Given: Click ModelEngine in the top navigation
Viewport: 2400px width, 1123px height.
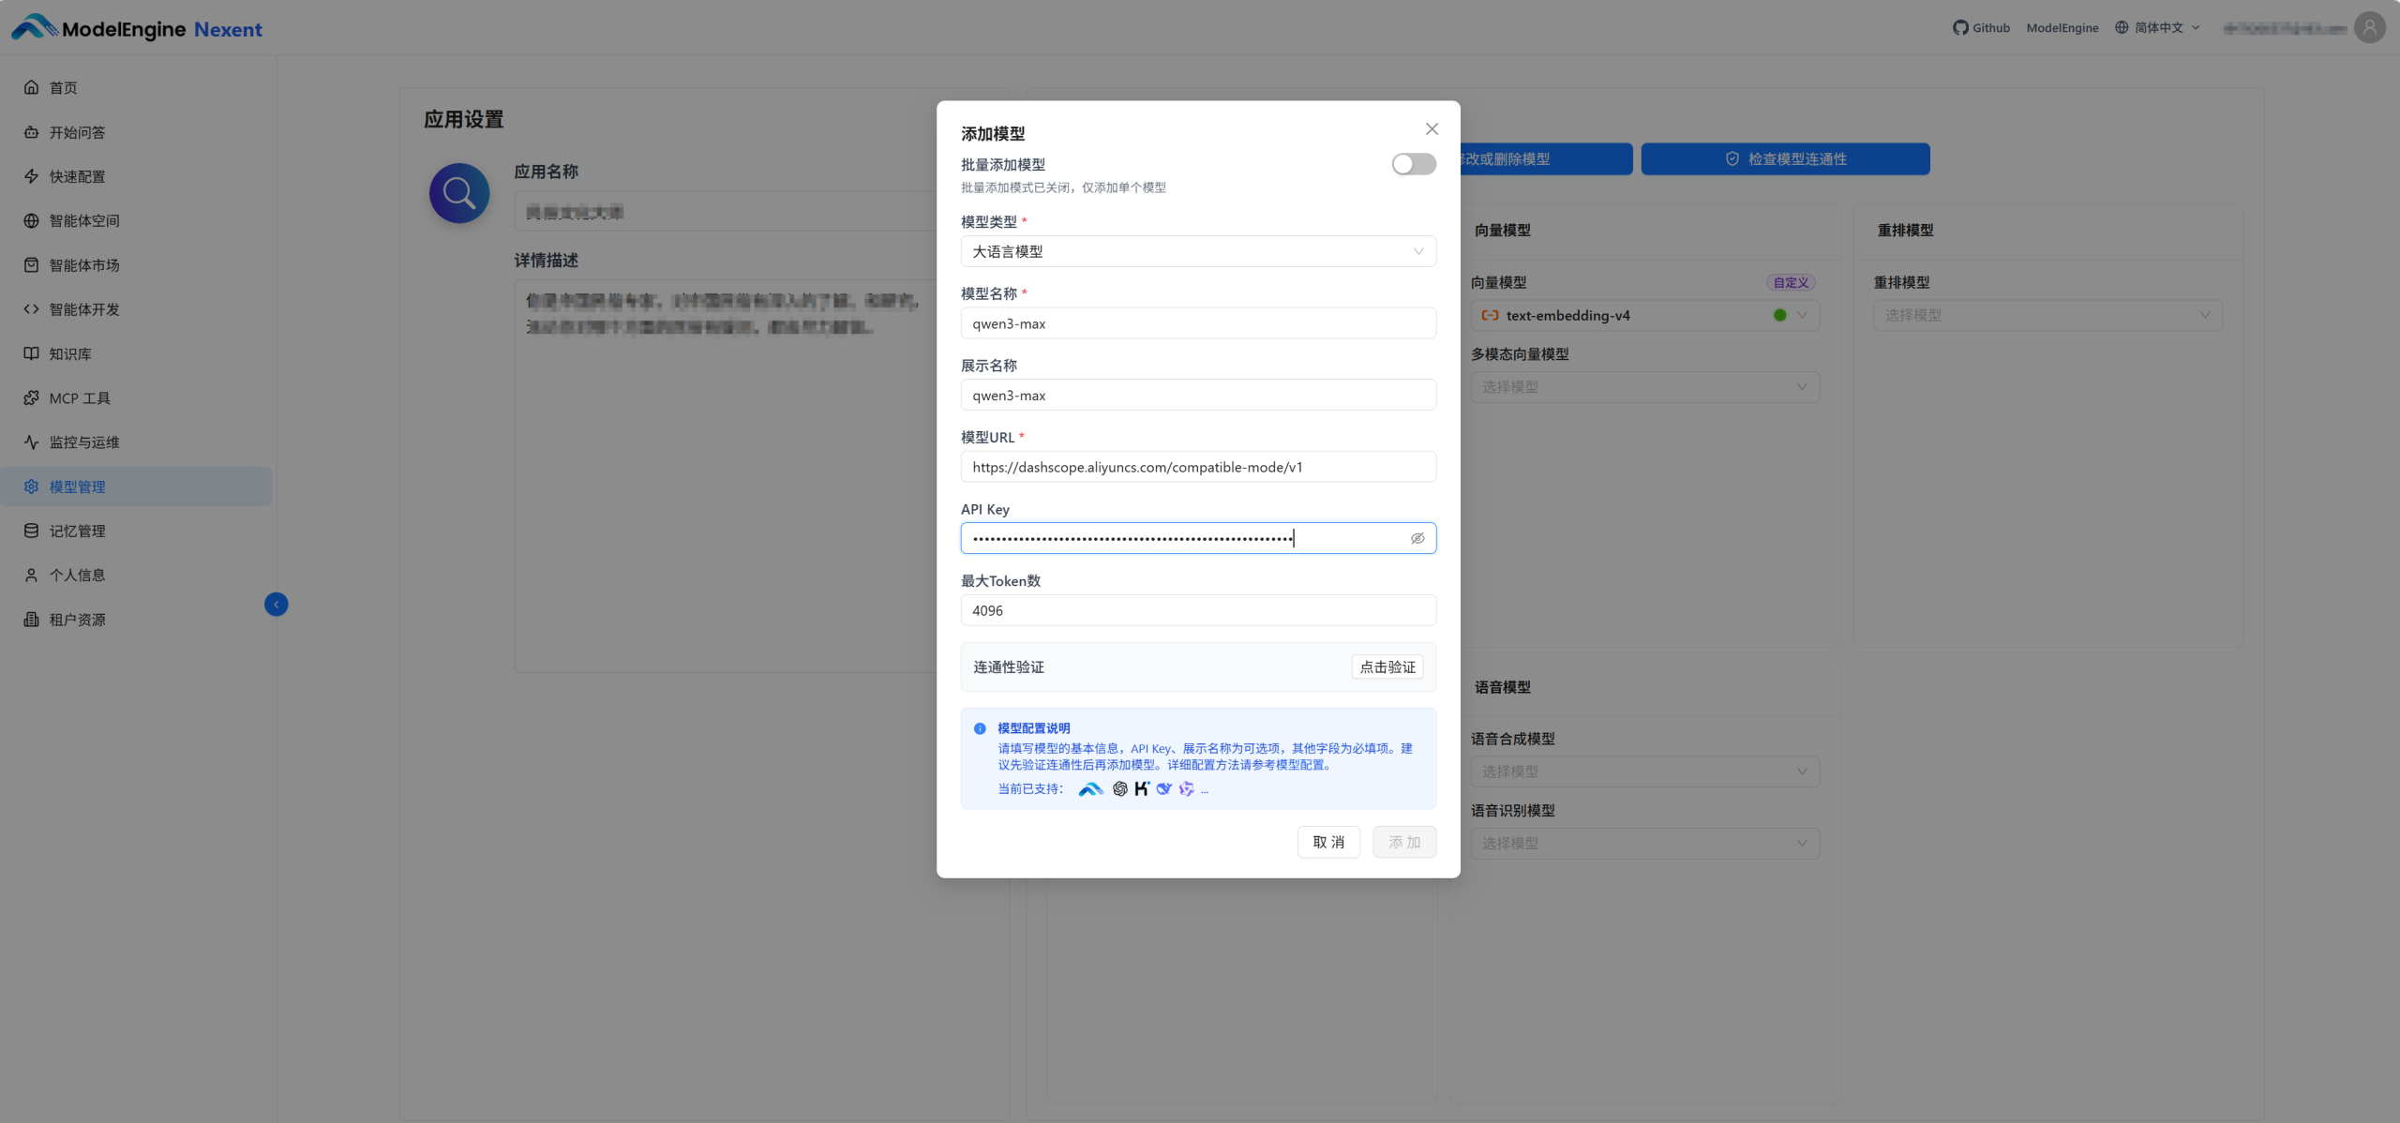Looking at the screenshot, I should (x=2062, y=27).
